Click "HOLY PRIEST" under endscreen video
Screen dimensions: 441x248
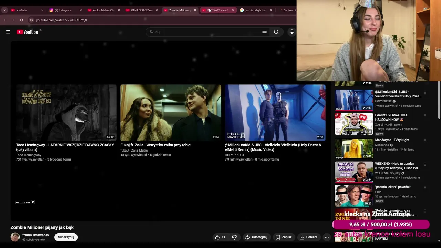[x=234, y=155]
